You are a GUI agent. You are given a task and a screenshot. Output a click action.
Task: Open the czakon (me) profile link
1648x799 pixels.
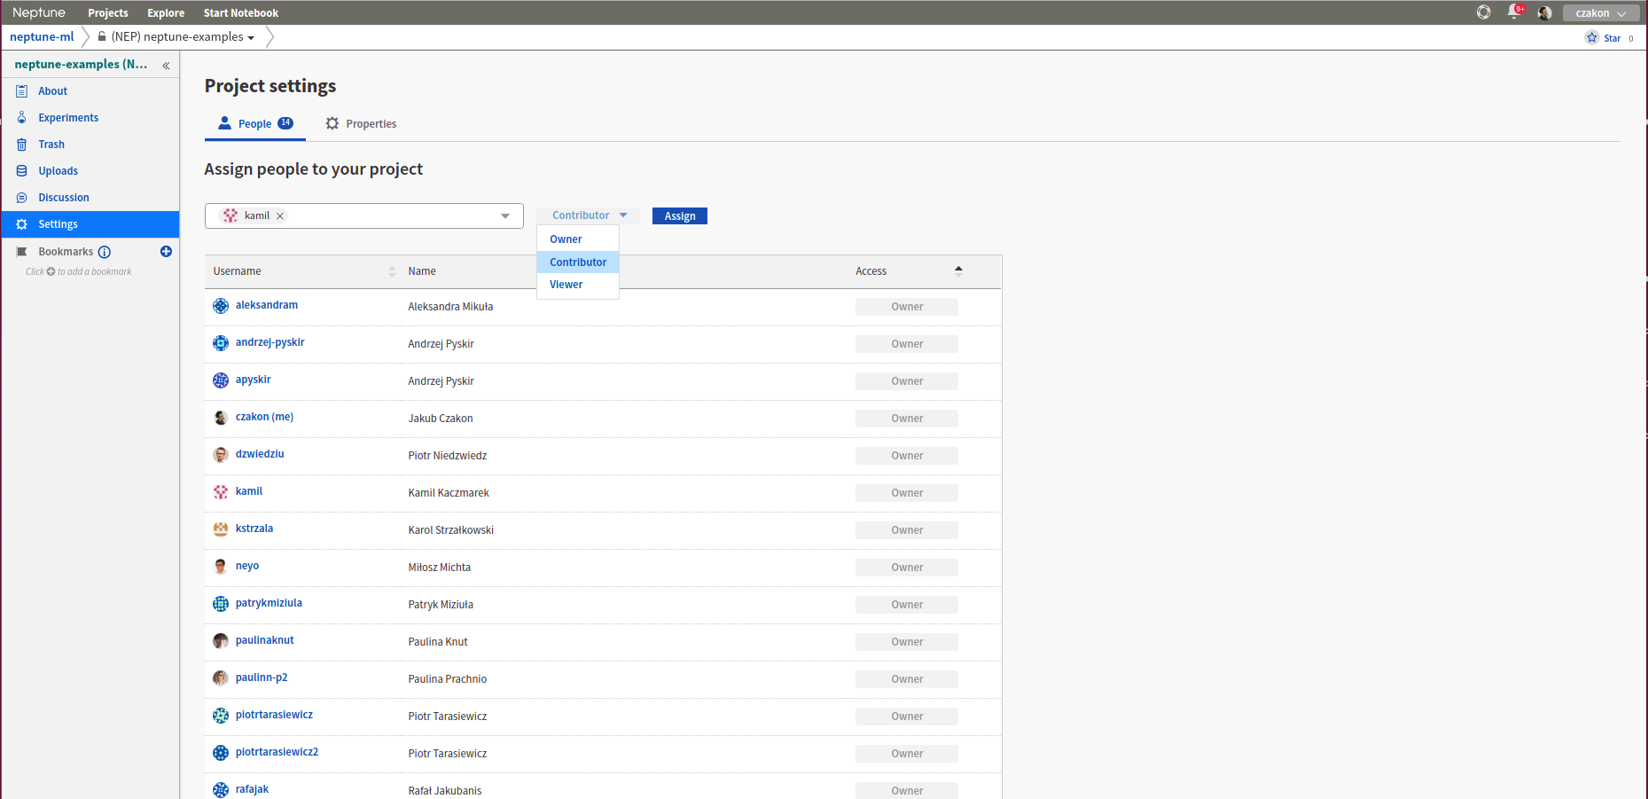pyautogui.click(x=264, y=417)
